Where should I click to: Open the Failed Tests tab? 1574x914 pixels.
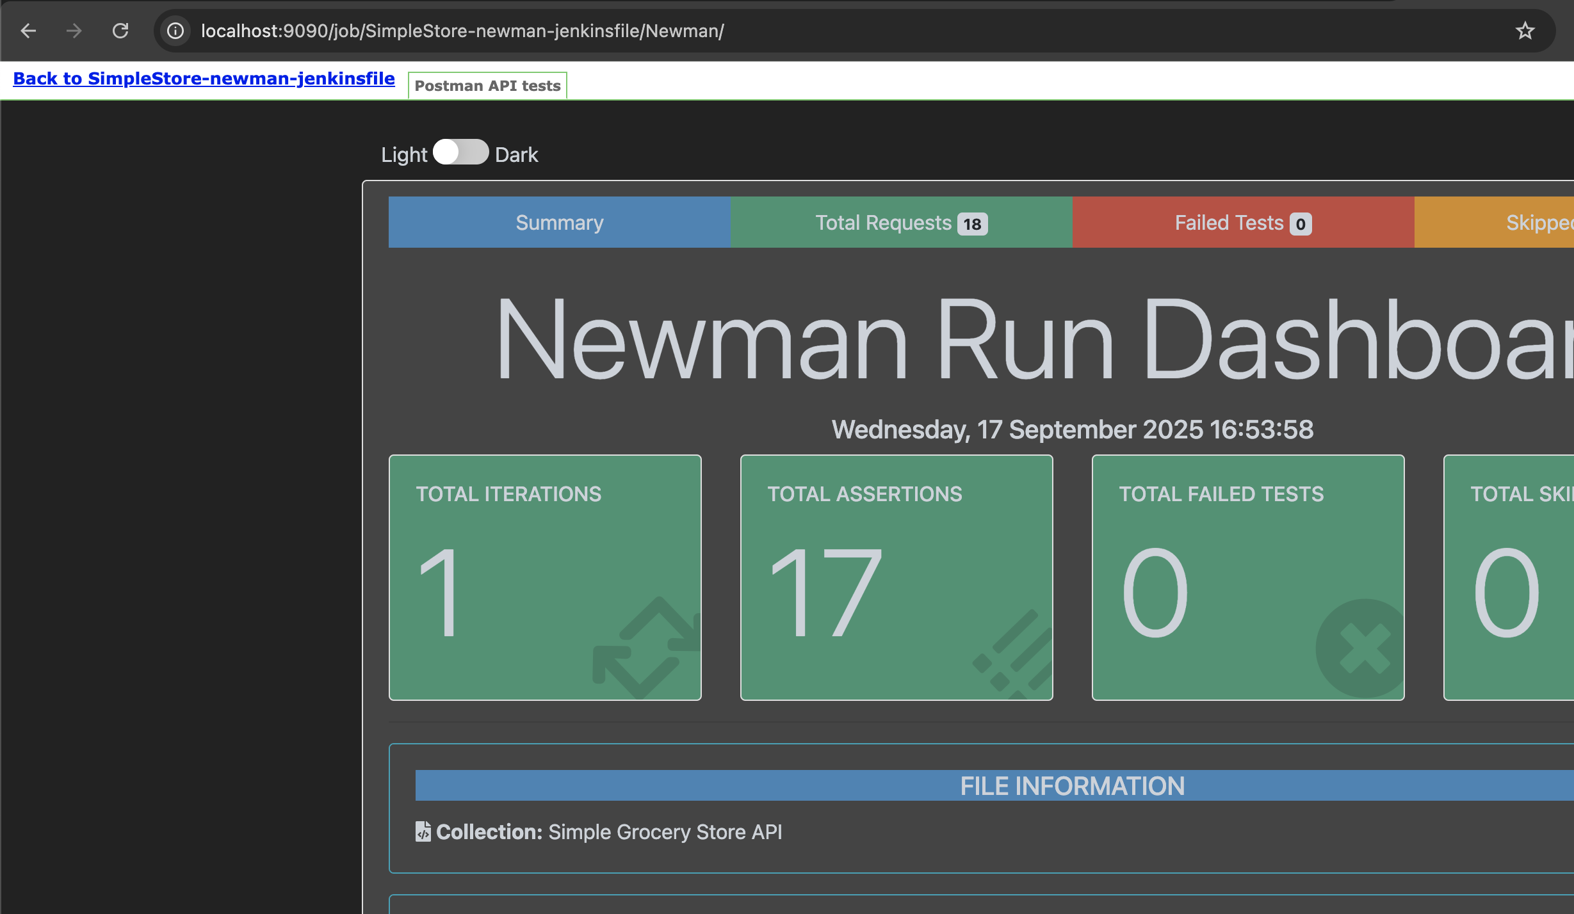[x=1243, y=222]
